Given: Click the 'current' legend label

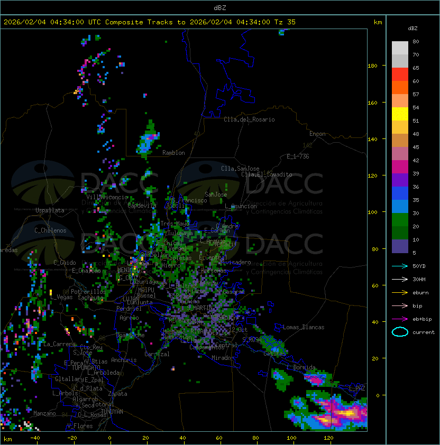Looking at the screenshot, I should [x=424, y=332].
